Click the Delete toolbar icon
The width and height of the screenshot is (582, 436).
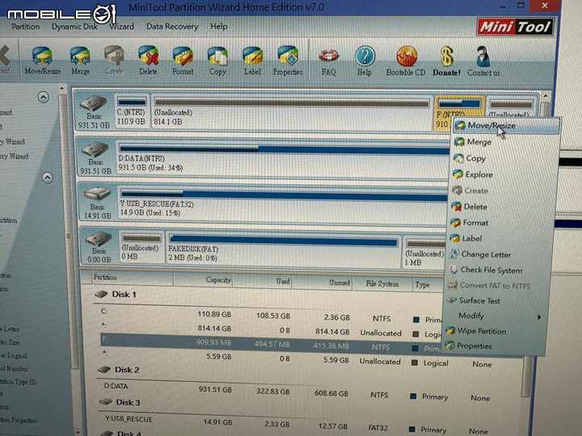148,61
